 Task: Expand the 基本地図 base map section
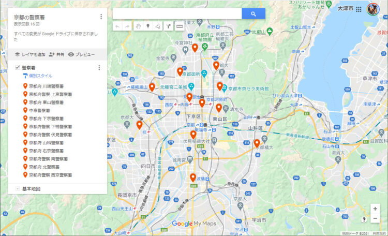[x=18, y=189]
